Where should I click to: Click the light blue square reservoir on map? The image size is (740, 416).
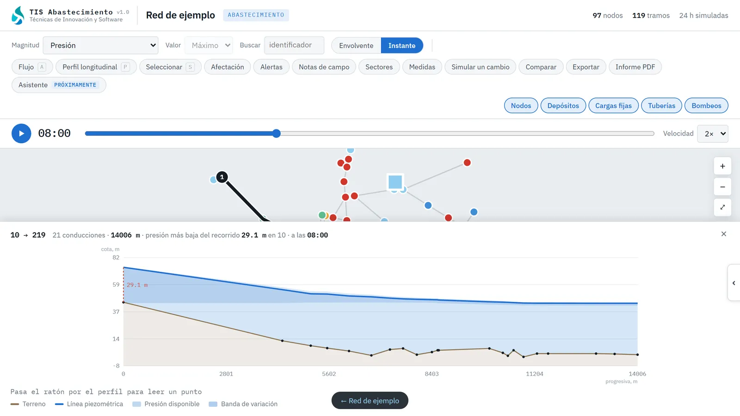pyautogui.click(x=395, y=182)
